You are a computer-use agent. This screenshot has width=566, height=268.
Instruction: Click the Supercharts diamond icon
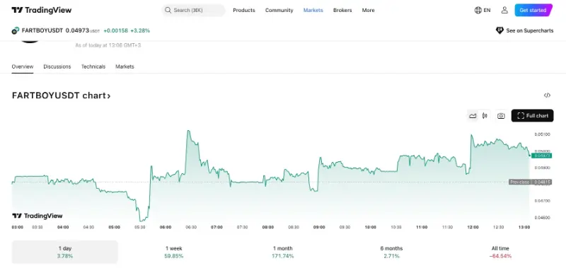(x=499, y=30)
